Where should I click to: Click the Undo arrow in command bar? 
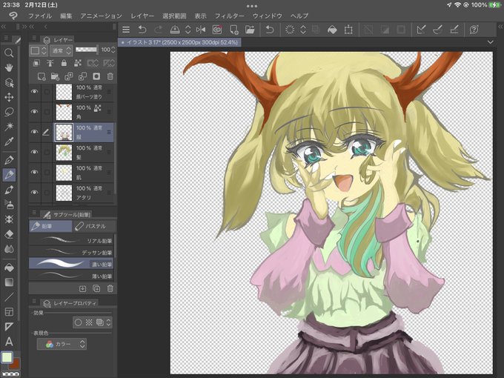142,30
